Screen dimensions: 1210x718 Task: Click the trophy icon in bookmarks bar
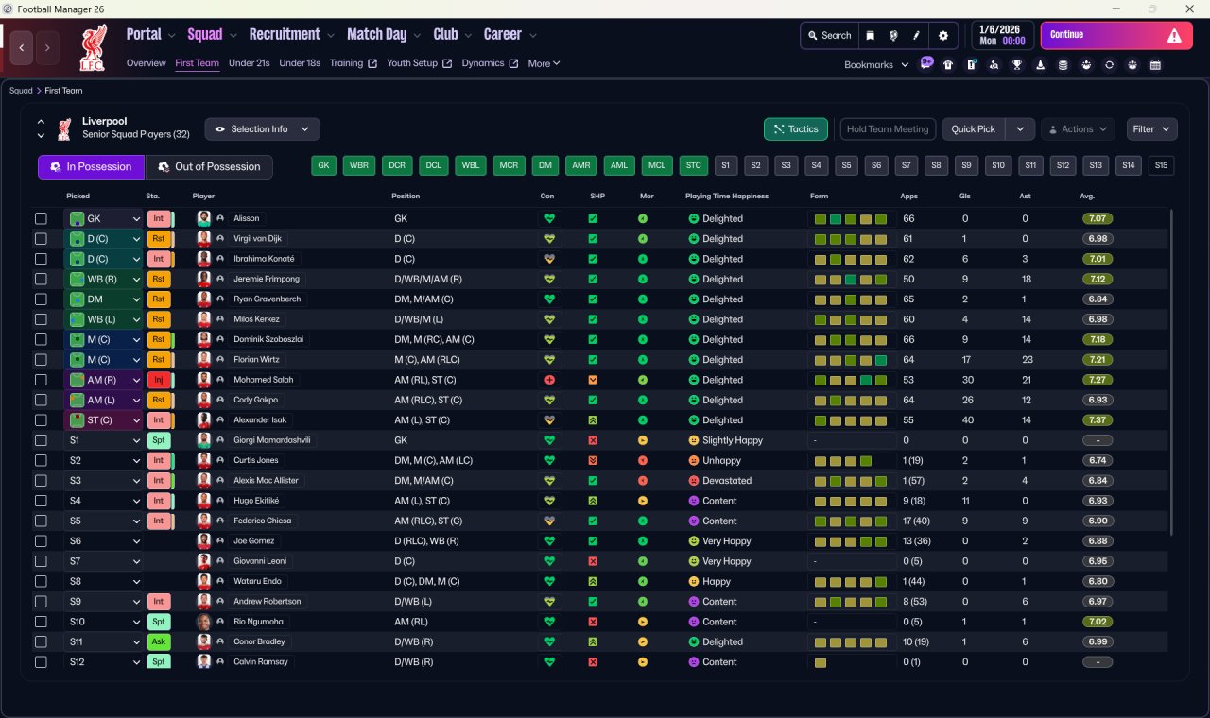pyautogui.click(x=1017, y=65)
